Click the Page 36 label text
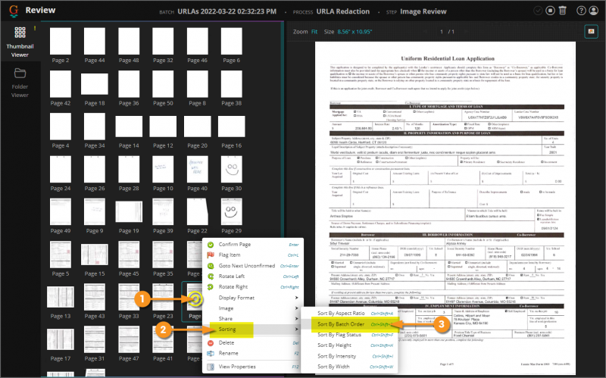This screenshot has width=606, height=378. (x=129, y=103)
